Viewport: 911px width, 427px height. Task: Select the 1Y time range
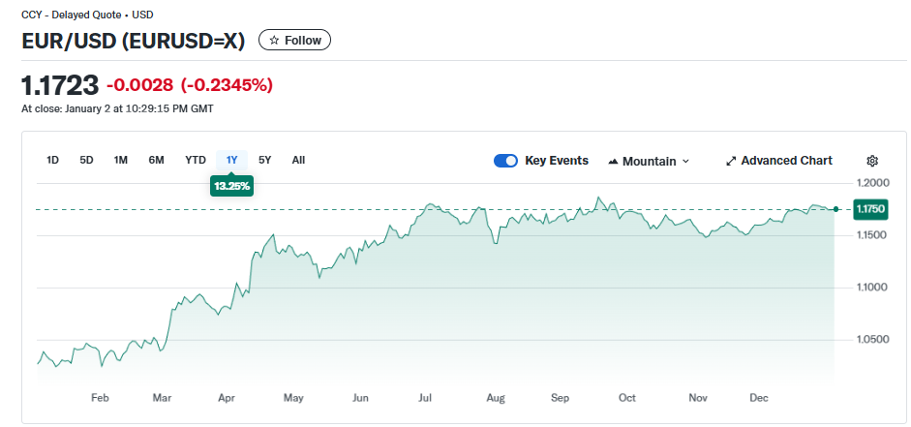coord(232,160)
